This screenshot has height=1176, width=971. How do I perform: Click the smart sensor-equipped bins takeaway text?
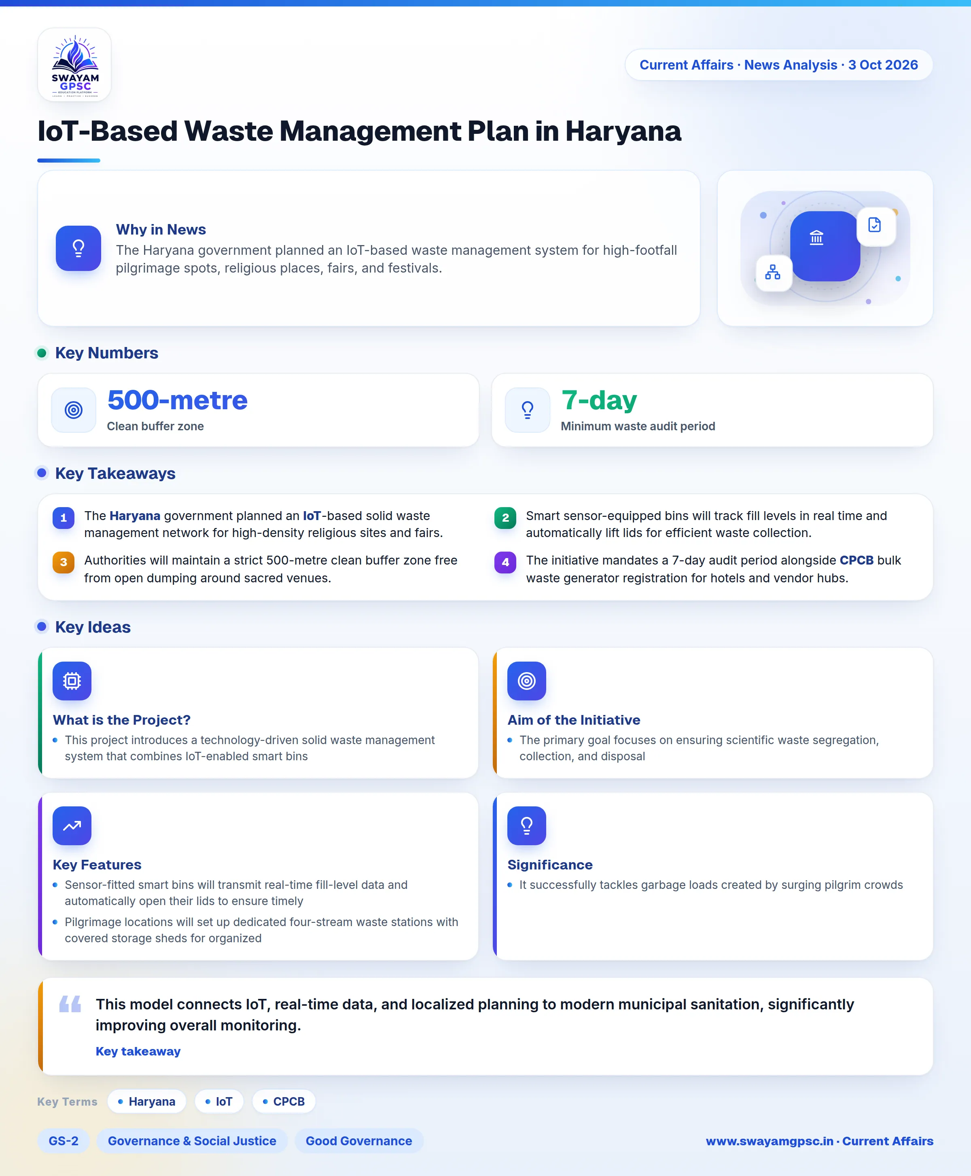(x=706, y=524)
